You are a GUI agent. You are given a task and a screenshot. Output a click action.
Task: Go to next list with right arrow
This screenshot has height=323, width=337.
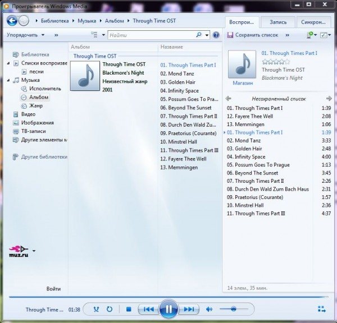[329, 99]
